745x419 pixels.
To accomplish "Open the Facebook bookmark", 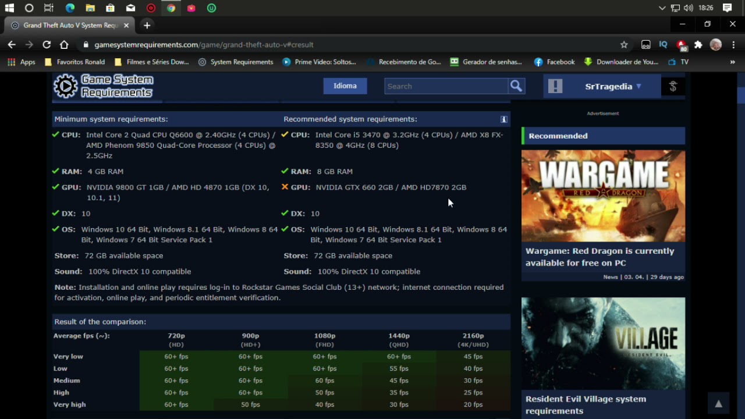I will [x=554, y=62].
